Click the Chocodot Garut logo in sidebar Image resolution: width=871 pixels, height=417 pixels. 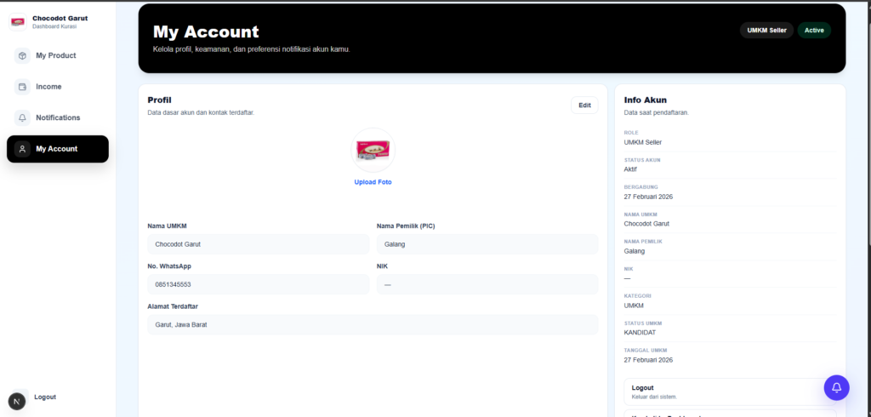(17, 21)
